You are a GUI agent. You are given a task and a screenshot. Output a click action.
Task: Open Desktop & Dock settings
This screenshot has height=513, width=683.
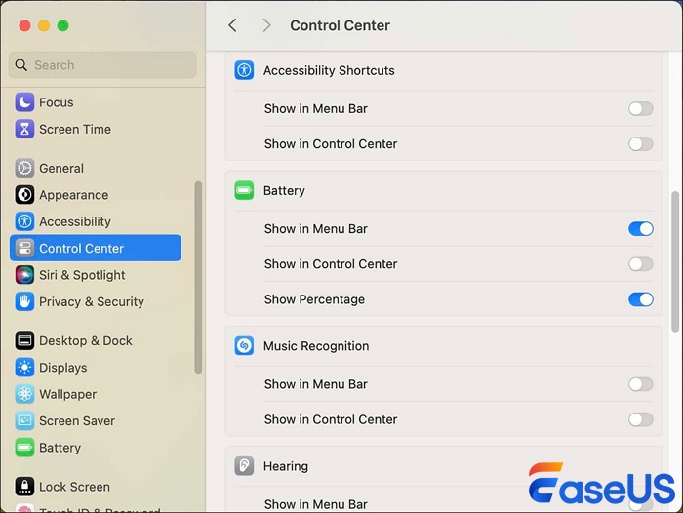pos(96,340)
